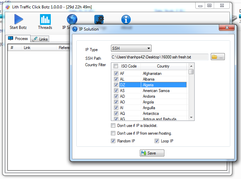The height and width of the screenshot is (179, 241).
Task: Maximize the Lith Traffic Click Botz window
Action: 209,6
